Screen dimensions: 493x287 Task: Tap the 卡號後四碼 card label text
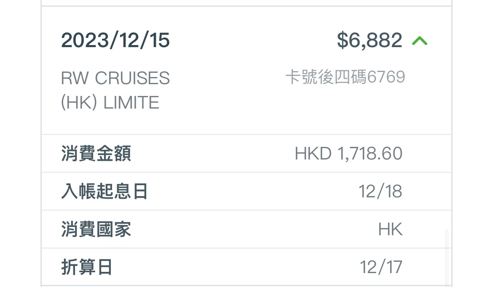pos(326,77)
